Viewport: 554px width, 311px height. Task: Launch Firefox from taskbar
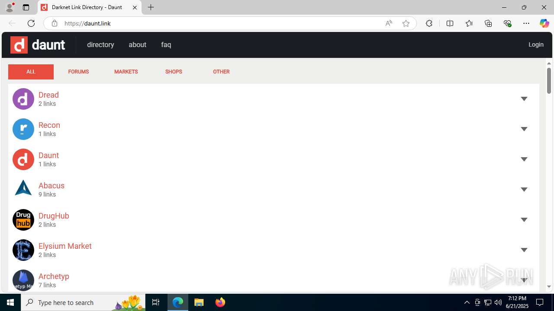coord(220,302)
